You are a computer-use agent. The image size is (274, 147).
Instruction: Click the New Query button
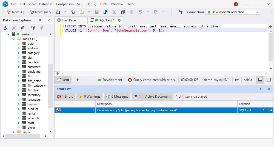point(41,12)
